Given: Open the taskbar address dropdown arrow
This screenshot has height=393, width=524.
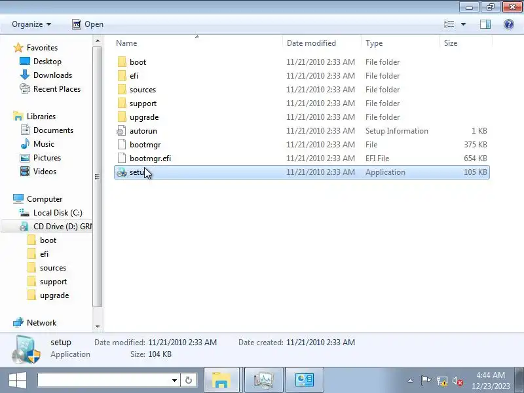Looking at the screenshot, I should click(174, 380).
